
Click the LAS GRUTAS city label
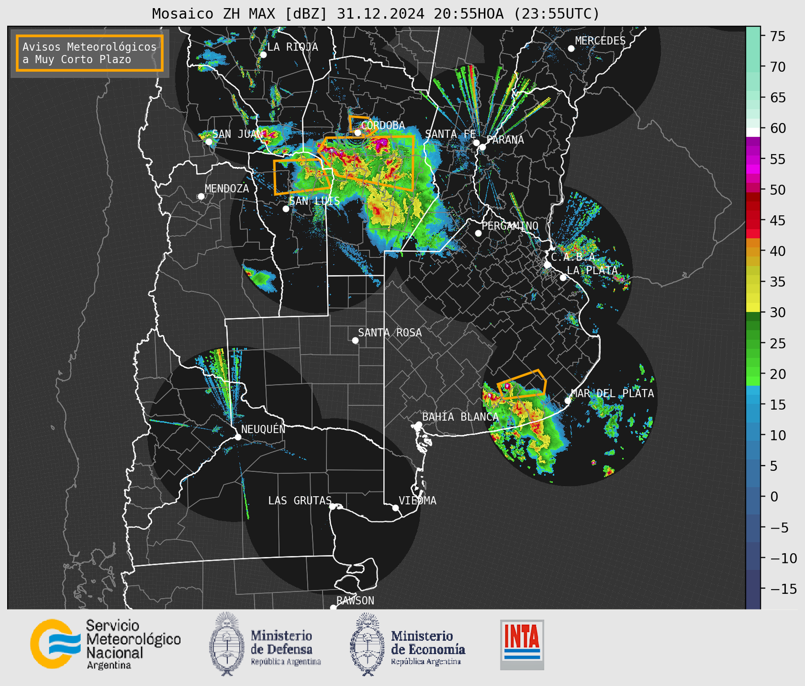point(300,500)
